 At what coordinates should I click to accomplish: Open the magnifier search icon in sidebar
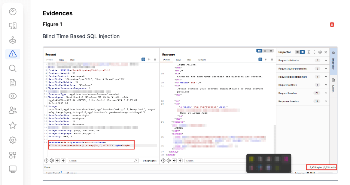(13, 68)
